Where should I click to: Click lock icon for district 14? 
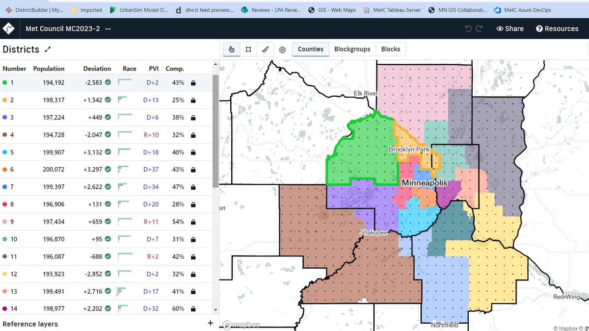click(193, 309)
